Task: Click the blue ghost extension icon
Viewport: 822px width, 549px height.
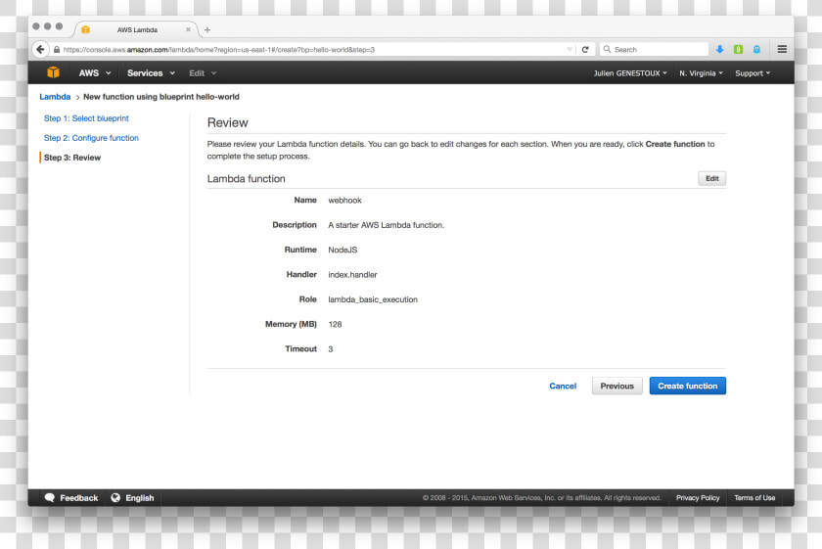Action: coord(756,49)
